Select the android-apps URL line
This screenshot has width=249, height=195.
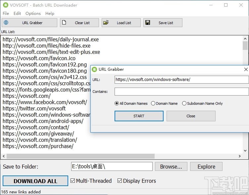click(43, 121)
